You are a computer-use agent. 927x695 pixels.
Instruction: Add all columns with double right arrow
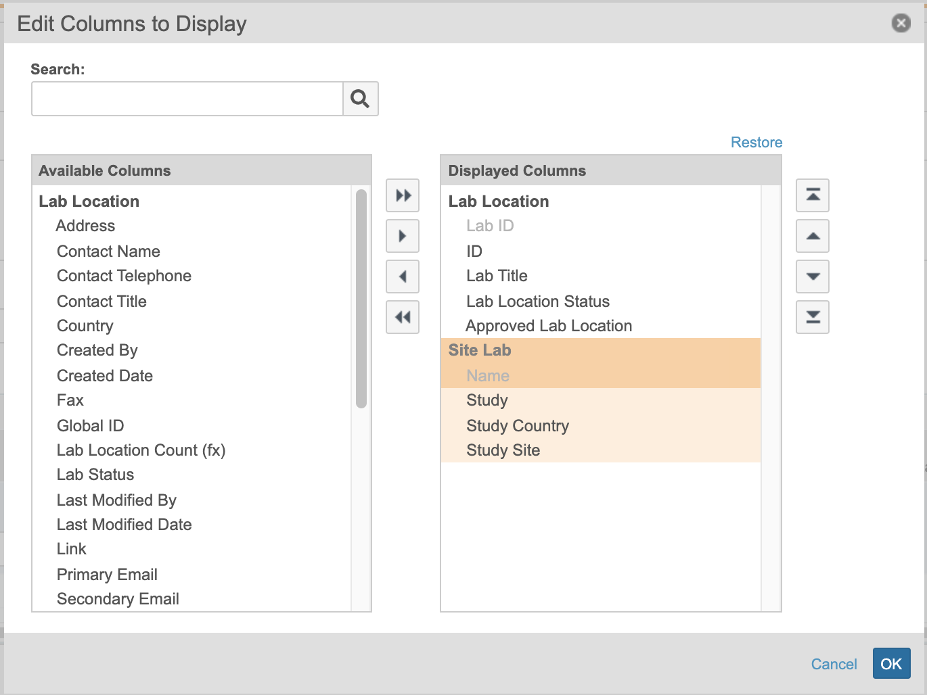click(403, 195)
